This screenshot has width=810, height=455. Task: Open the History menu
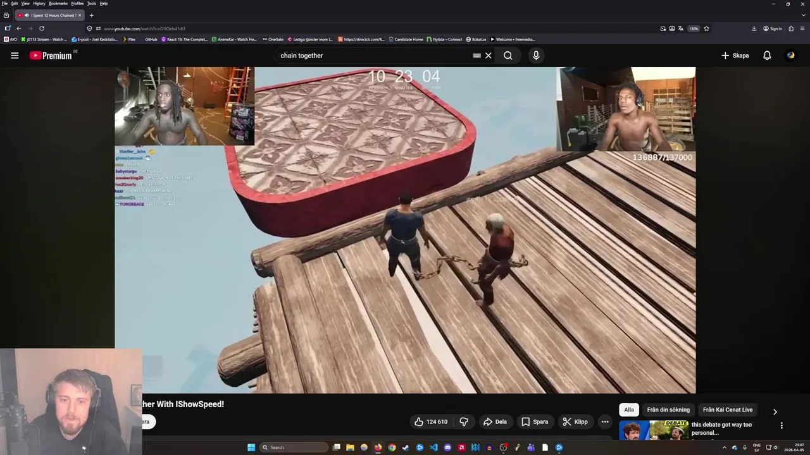tap(39, 4)
